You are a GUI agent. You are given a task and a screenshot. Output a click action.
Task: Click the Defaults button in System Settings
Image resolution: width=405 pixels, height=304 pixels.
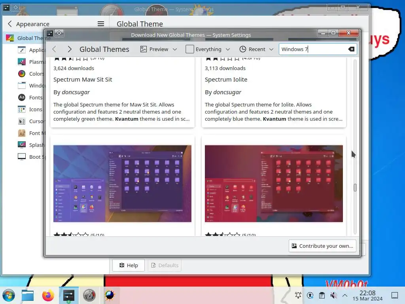coord(165,265)
